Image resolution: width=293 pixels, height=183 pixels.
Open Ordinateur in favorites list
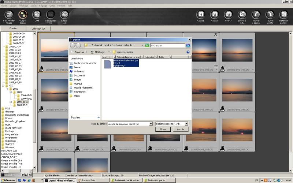point(79,71)
